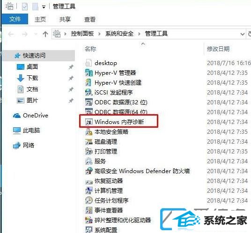Expand the chevron after 控制面板 in the path

[x=99, y=34]
